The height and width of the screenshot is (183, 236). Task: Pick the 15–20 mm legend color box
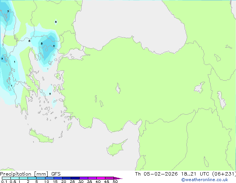point(58,178)
